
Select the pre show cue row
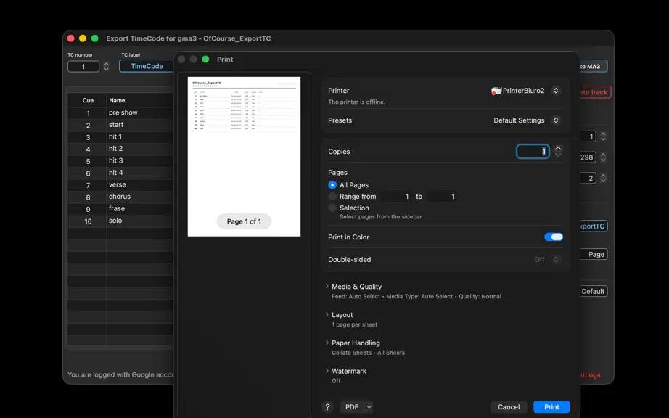(x=120, y=113)
